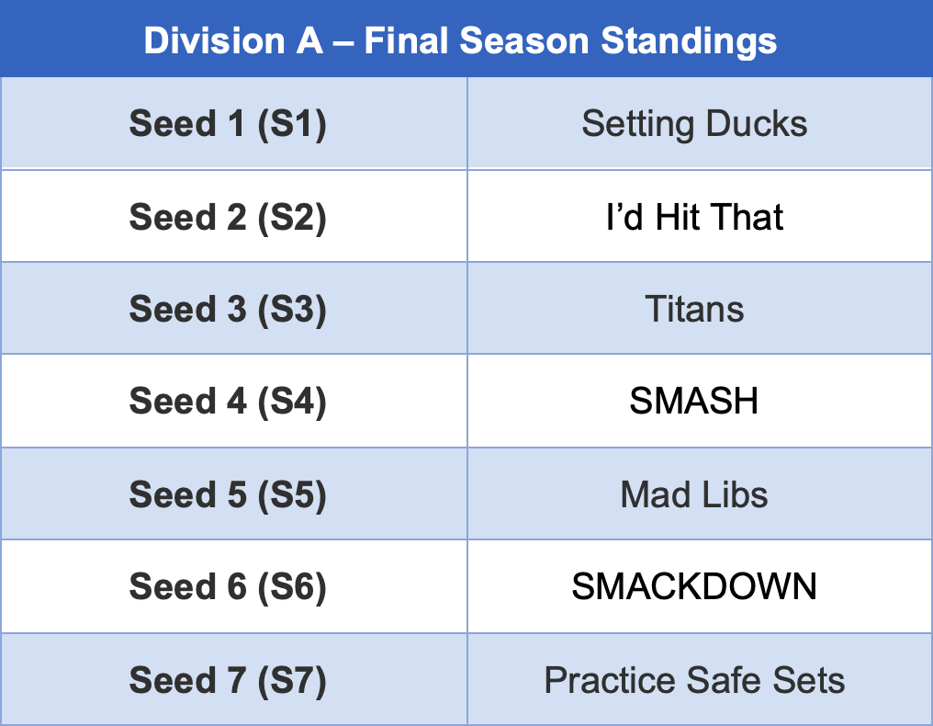The width and height of the screenshot is (933, 726).
Task: Select the Seed 2 (S2) cell
Action: click(x=228, y=217)
